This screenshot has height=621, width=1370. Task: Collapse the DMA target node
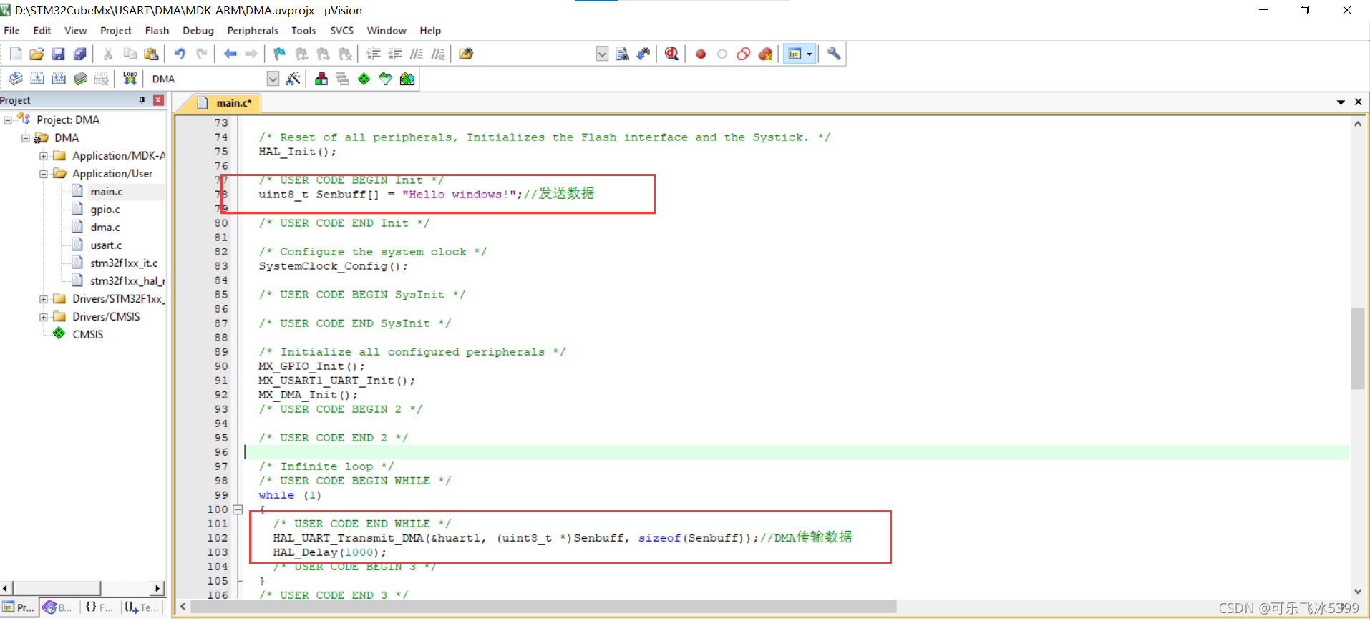coord(26,138)
